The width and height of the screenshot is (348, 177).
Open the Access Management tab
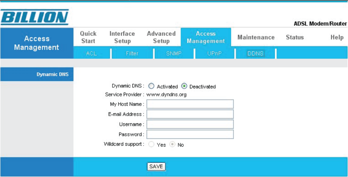(x=206, y=37)
